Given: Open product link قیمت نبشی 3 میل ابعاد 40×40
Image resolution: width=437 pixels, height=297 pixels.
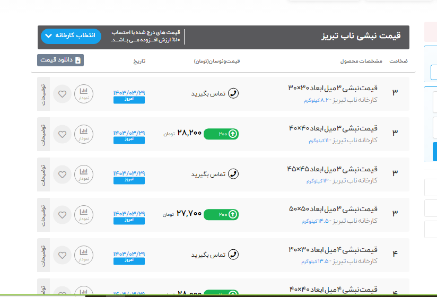Looking at the screenshot, I should 333,128.
